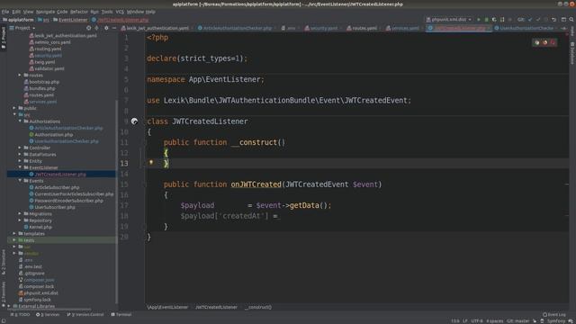Click JWTCreatedListener in bottom breadcrumb

click(216, 307)
